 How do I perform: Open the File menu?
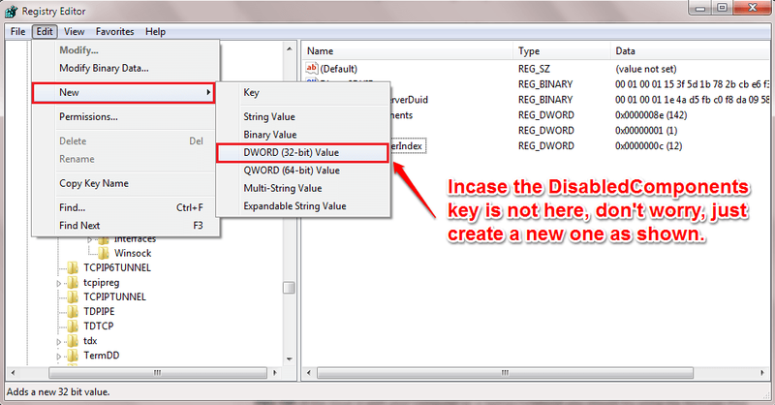[x=17, y=32]
